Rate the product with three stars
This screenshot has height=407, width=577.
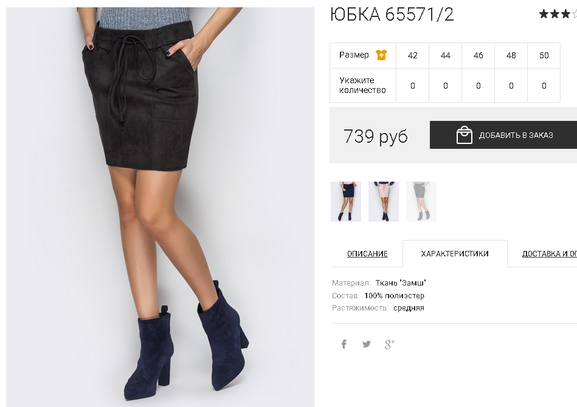[x=565, y=14]
